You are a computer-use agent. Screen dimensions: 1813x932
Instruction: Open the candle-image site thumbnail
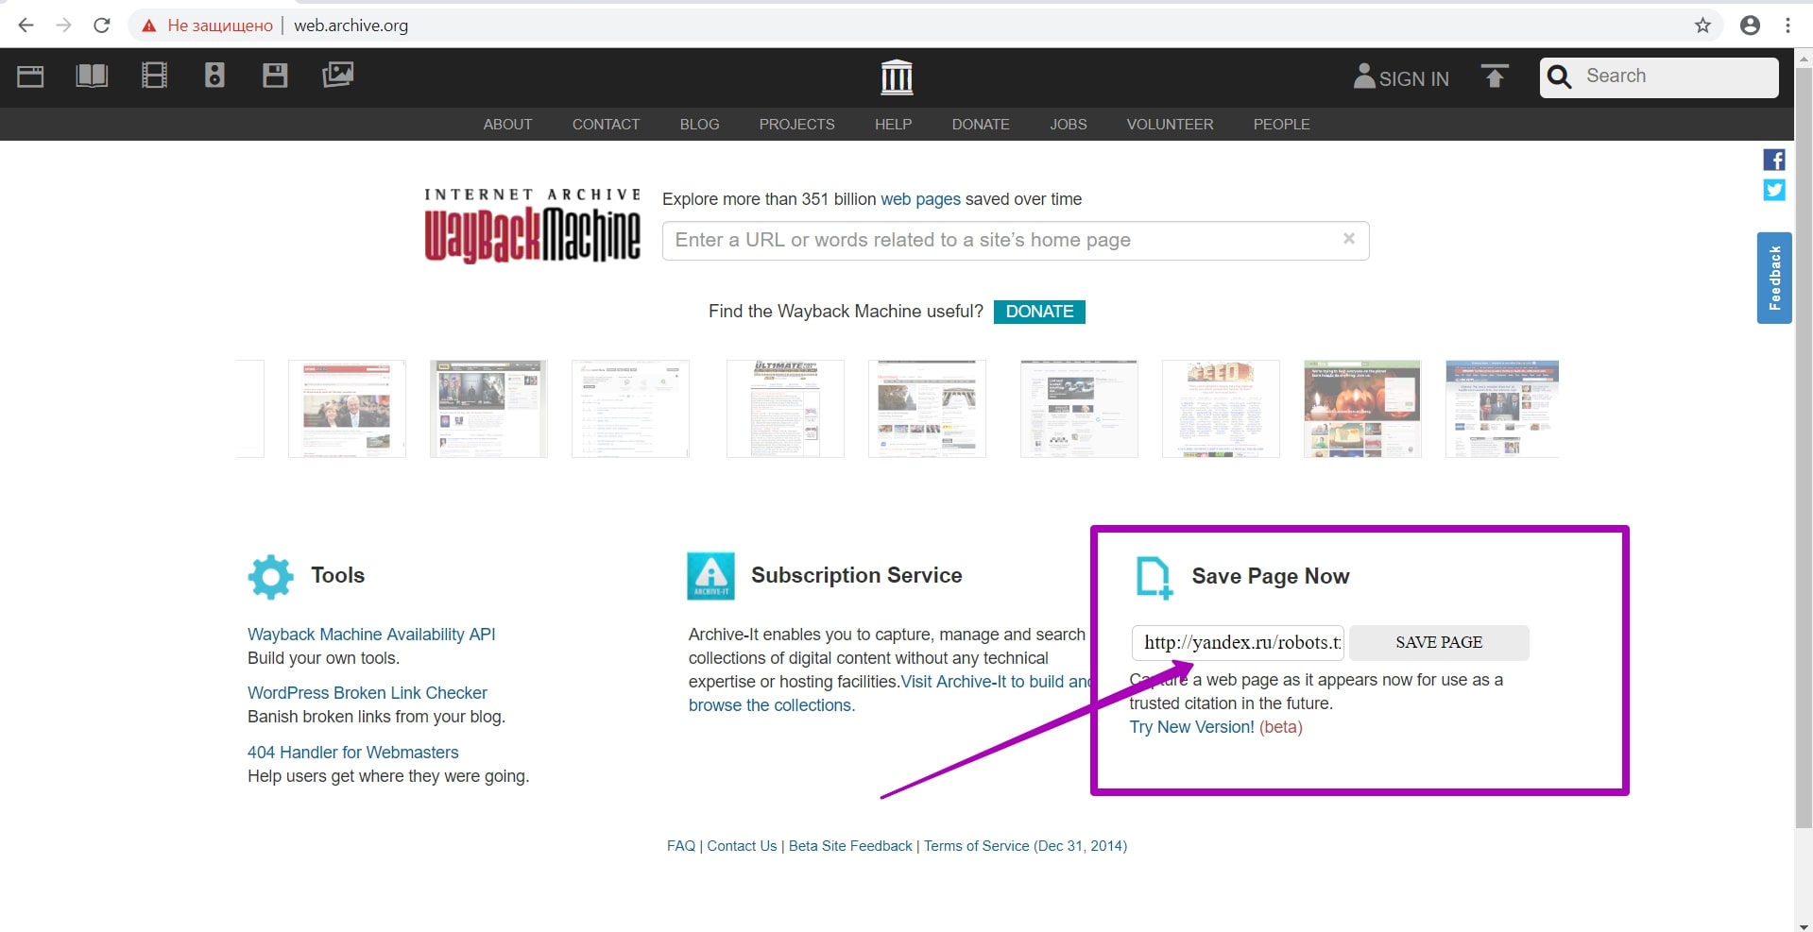[x=1362, y=409]
